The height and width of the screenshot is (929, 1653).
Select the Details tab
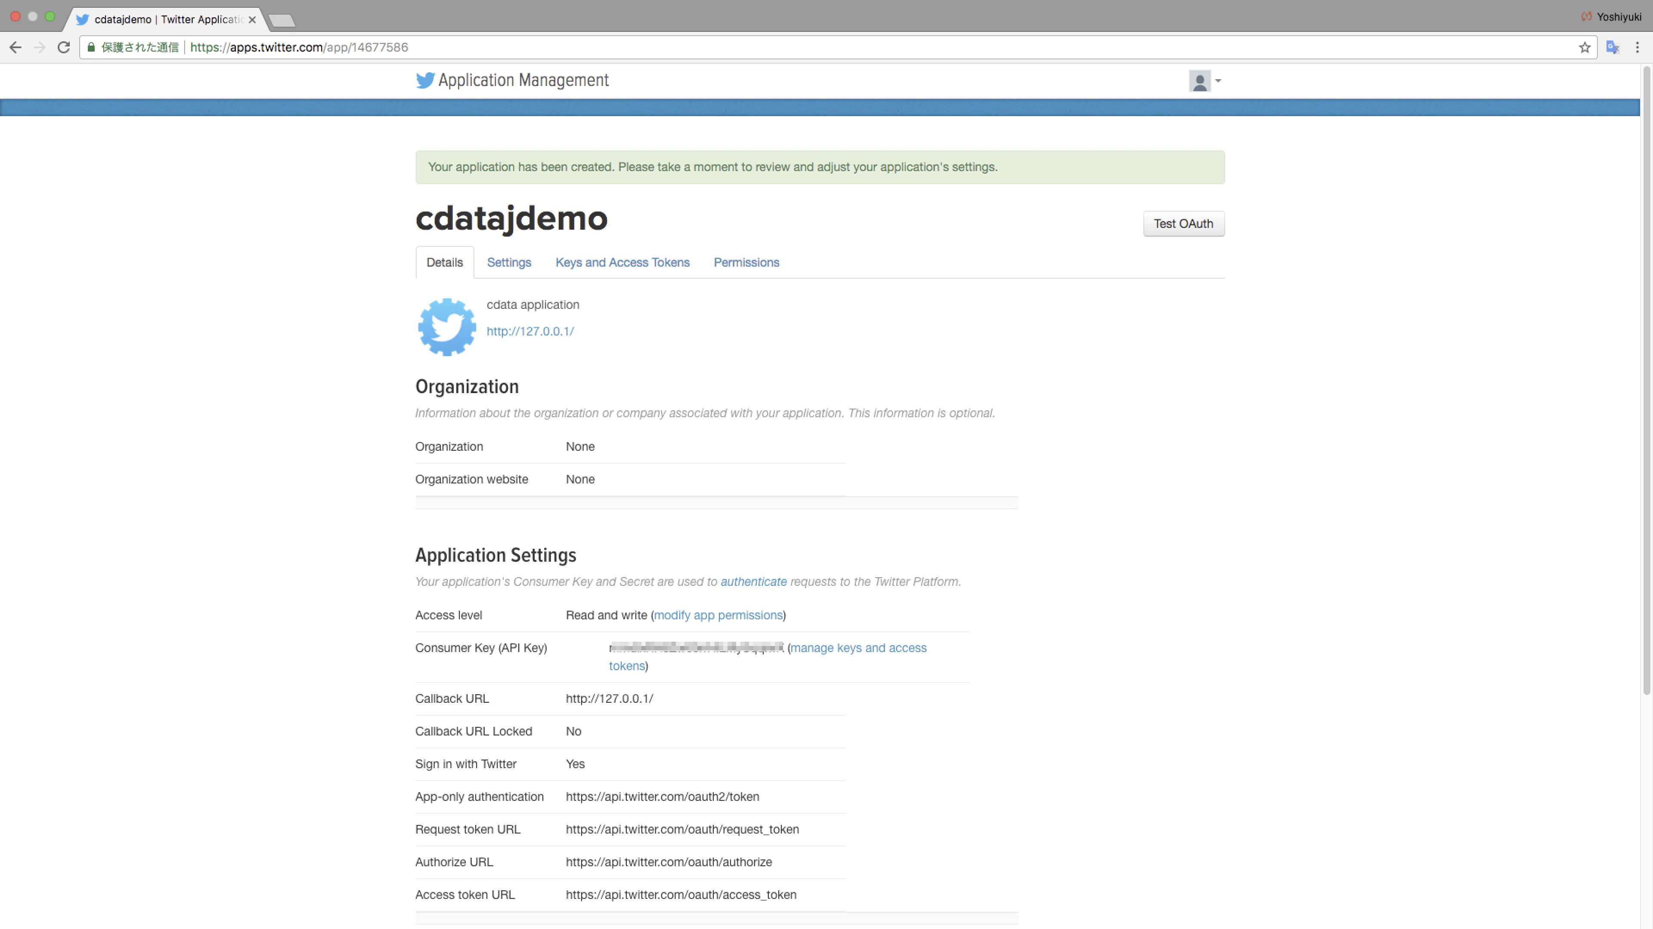445,262
